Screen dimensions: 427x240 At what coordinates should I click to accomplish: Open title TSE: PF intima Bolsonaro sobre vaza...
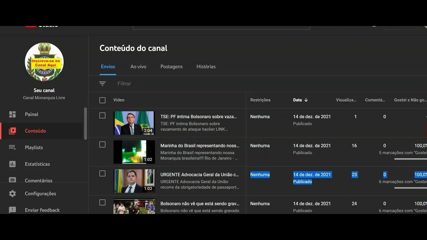(x=198, y=117)
